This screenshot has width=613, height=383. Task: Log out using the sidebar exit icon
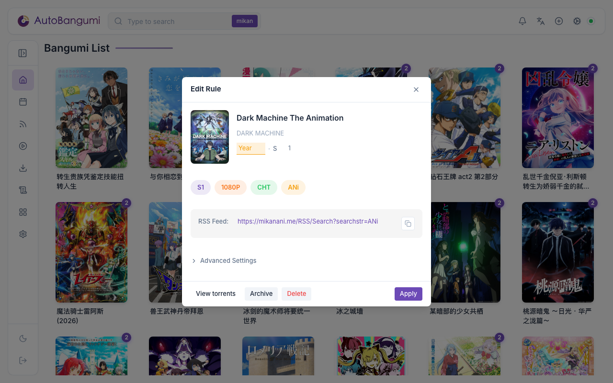coord(23,360)
